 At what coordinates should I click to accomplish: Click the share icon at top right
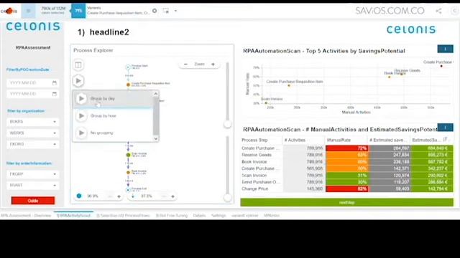point(438,11)
